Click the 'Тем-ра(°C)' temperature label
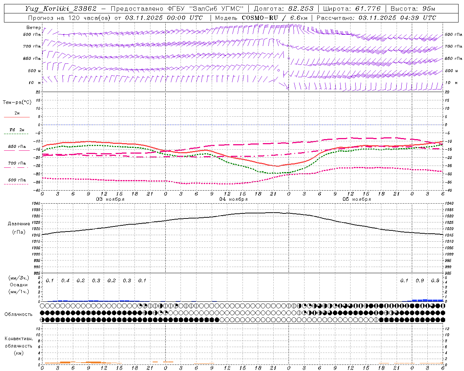Viewport: 464px width, 371px height. pos(17,103)
